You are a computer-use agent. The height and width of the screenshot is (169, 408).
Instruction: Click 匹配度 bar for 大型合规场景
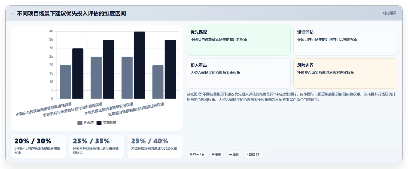127,78
